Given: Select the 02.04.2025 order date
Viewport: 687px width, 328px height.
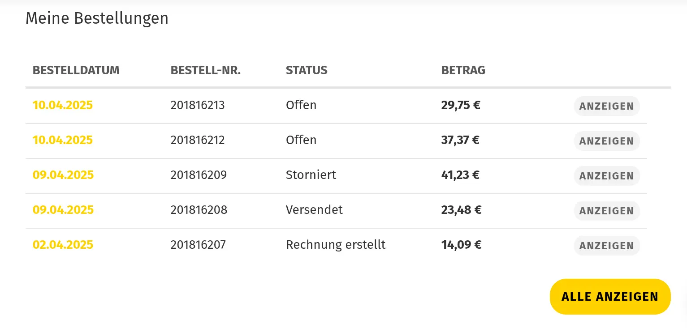Looking at the screenshot, I should click(x=63, y=245).
